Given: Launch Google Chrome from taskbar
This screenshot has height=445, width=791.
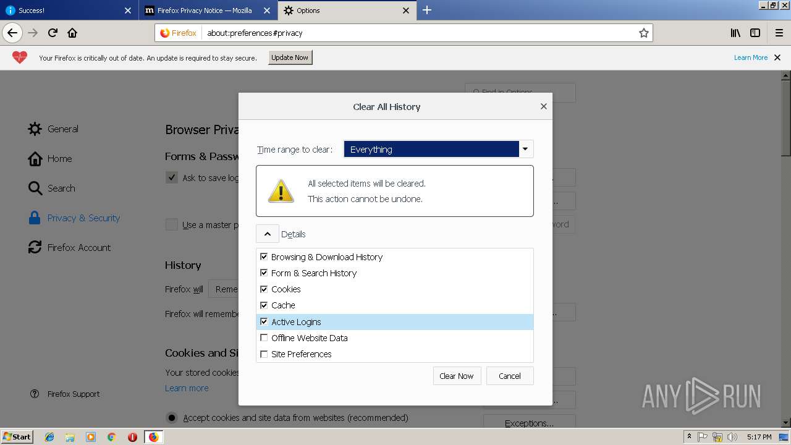Looking at the screenshot, I should [x=111, y=437].
